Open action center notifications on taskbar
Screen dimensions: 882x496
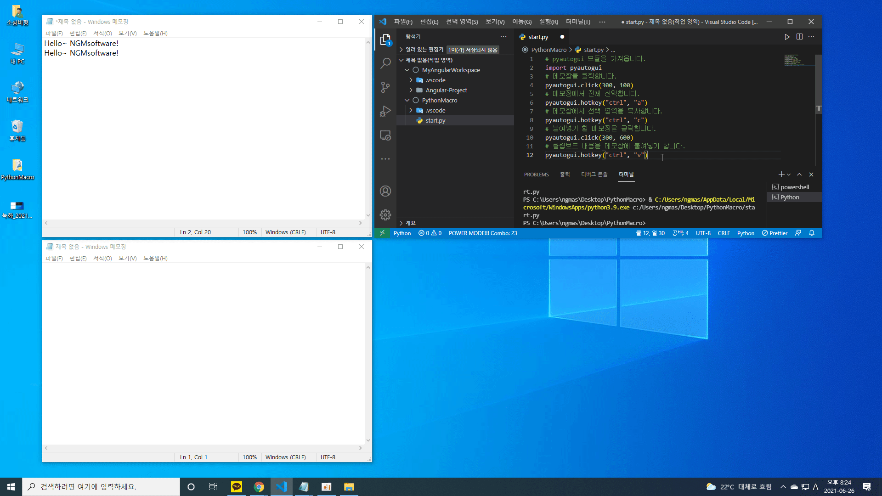(867, 487)
